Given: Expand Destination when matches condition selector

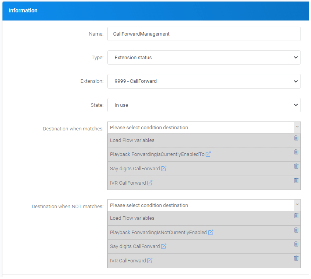Looking at the screenshot, I should (x=204, y=127).
